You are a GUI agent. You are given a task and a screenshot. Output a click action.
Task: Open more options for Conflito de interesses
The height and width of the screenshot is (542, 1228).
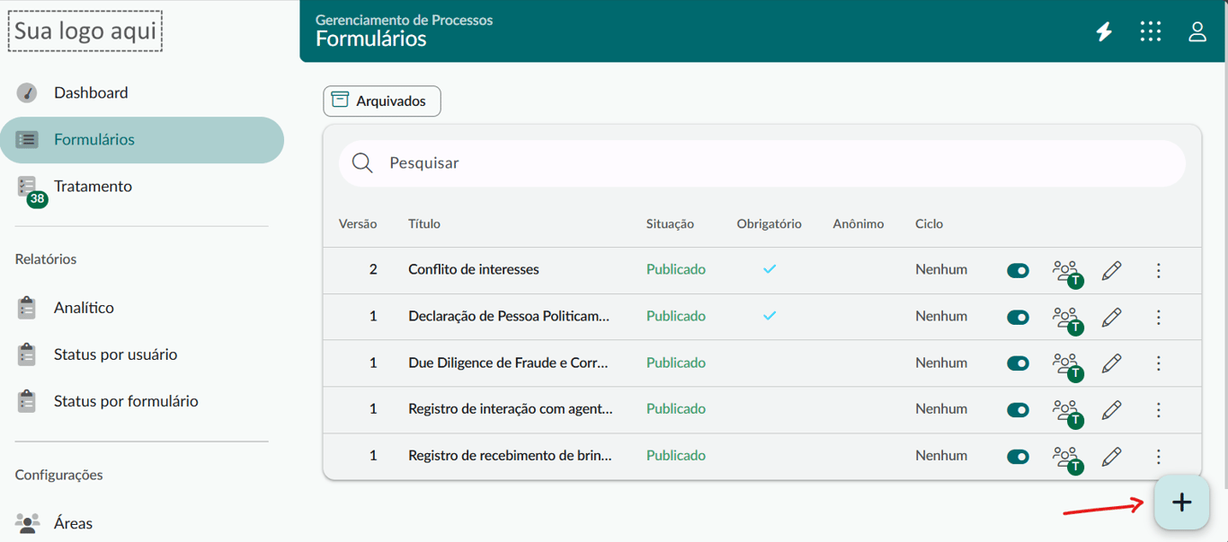(x=1159, y=270)
